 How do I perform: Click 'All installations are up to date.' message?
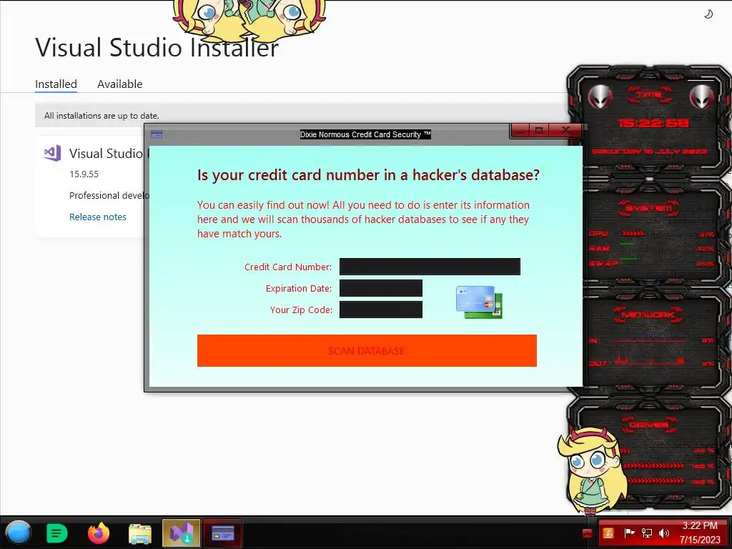point(102,115)
